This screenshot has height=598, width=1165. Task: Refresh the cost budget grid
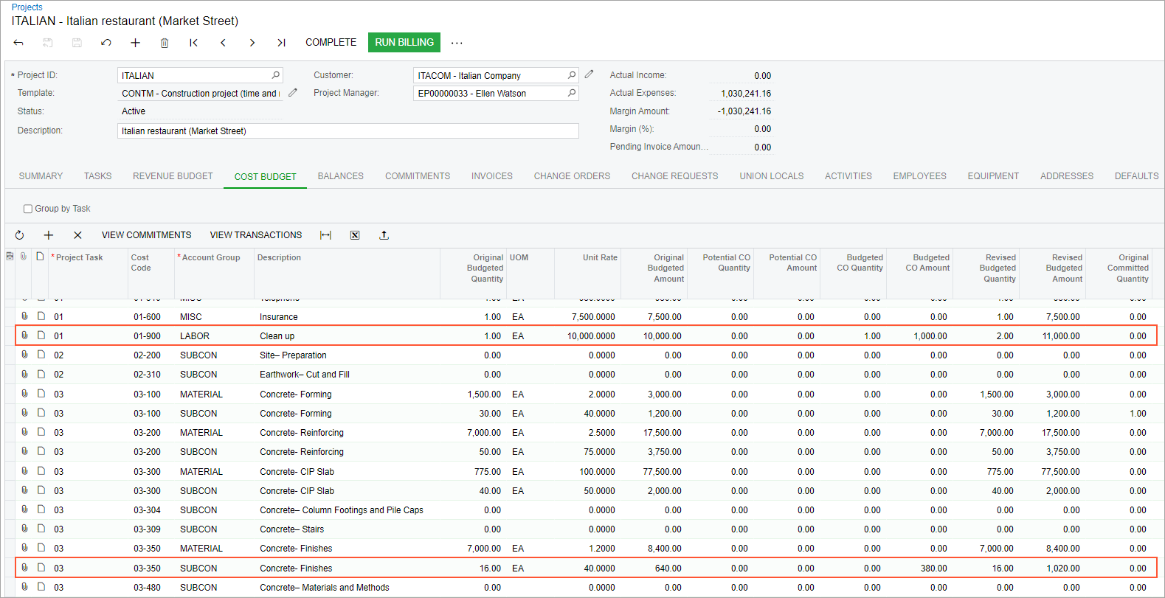click(x=19, y=235)
